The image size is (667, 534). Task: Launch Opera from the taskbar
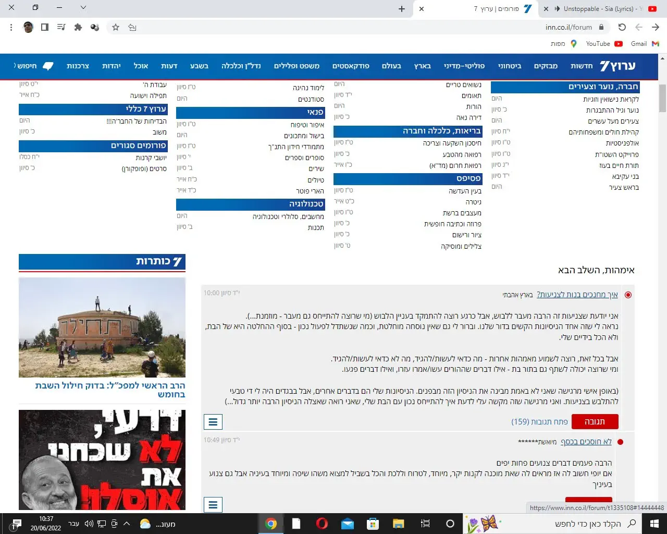(322, 524)
